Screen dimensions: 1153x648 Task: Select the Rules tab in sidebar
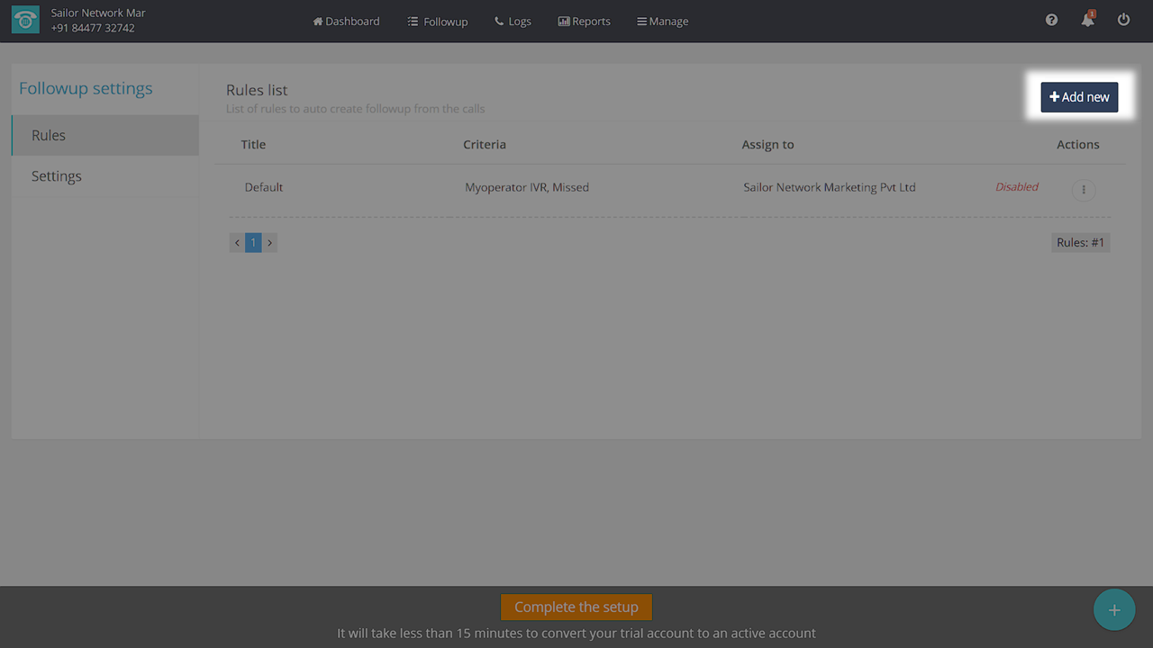click(104, 135)
